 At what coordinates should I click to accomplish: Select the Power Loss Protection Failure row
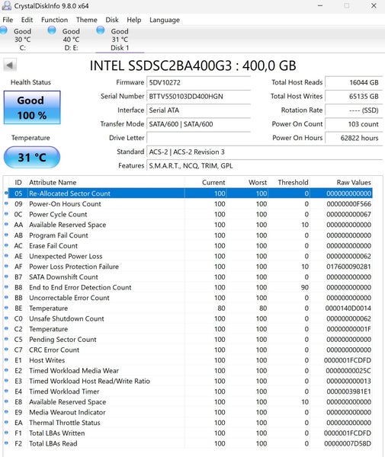click(188, 267)
